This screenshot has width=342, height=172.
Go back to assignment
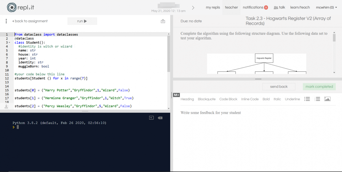tap(30, 21)
